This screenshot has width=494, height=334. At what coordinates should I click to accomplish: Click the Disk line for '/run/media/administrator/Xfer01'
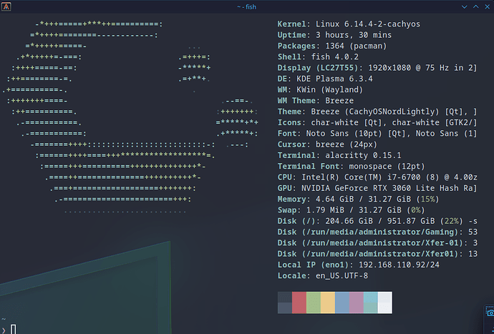(x=377, y=254)
